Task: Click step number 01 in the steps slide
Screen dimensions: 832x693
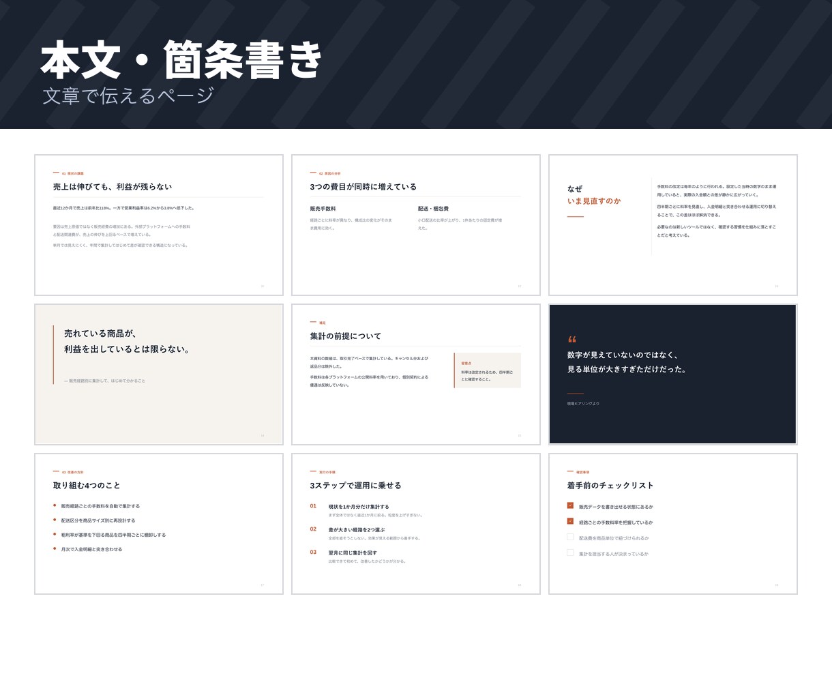Action: (x=313, y=506)
